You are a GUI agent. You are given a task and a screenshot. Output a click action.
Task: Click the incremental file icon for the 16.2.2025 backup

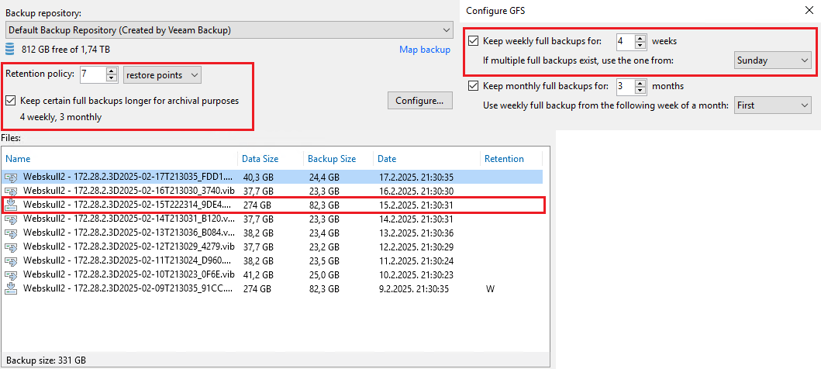tap(11, 191)
